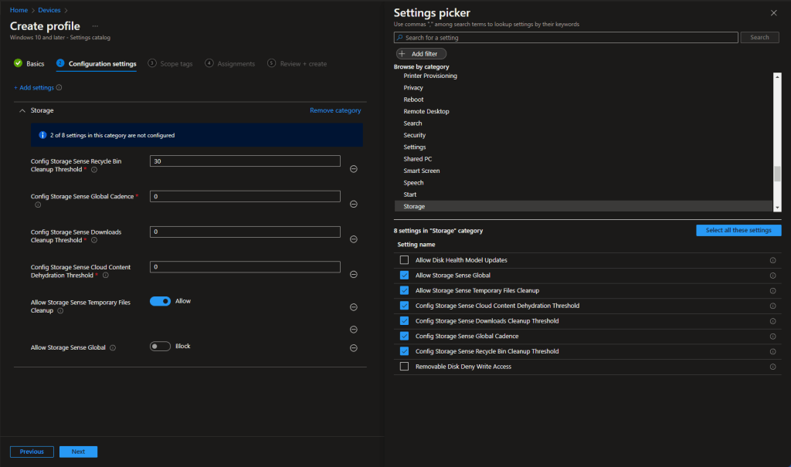Remove the Global Cadence setting row
Viewport: 791px width, 467px height.
(353, 205)
